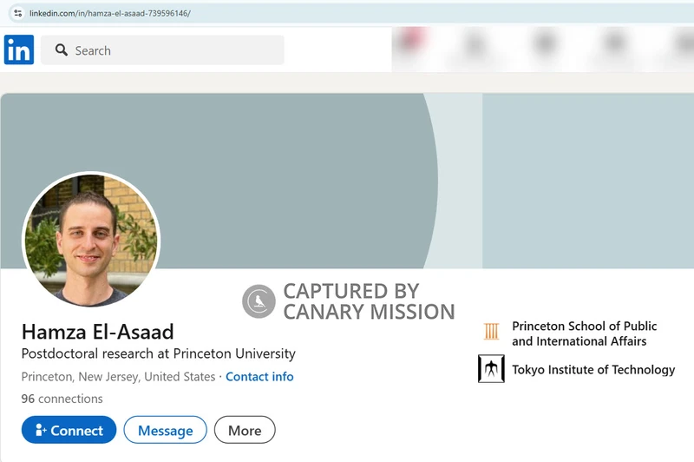The height and width of the screenshot is (462, 694).
Task: Click "Postdoctoral research at Princeton University" headline
Action: [159, 353]
